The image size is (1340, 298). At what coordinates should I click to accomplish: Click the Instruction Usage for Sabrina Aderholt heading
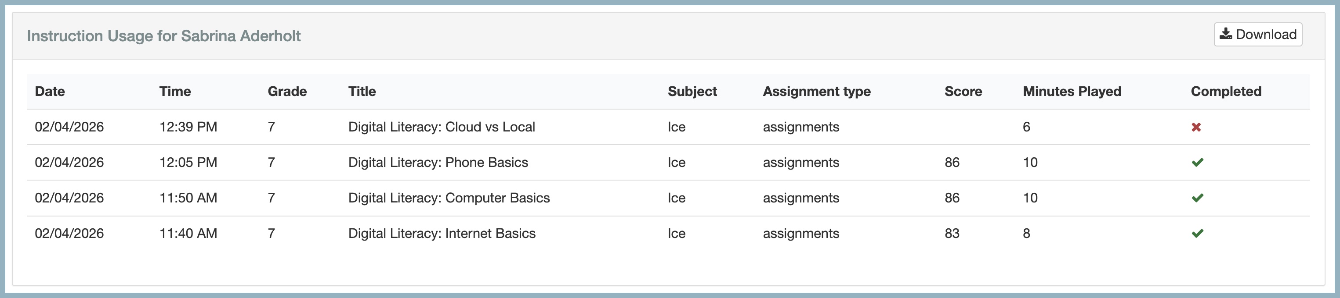164,36
